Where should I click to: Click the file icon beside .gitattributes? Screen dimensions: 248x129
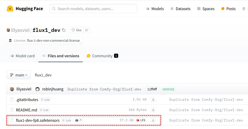(x=12, y=99)
